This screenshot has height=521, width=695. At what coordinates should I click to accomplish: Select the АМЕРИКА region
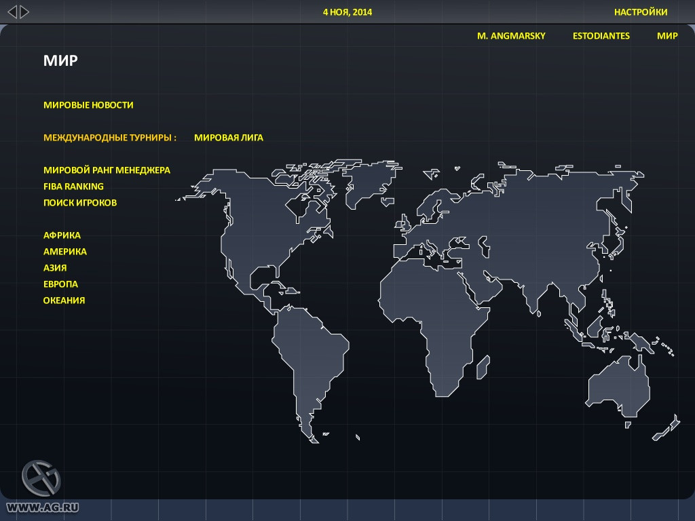tap(65, 252)
